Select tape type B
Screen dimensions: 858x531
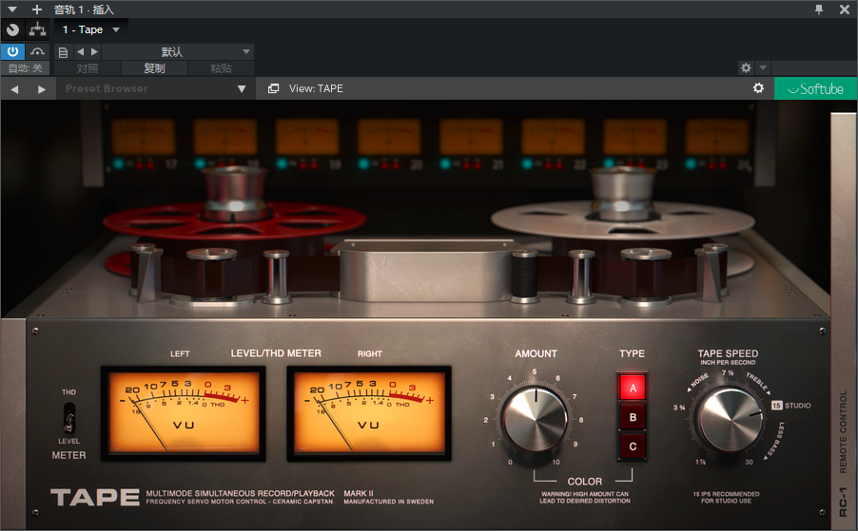coord(632,416)
